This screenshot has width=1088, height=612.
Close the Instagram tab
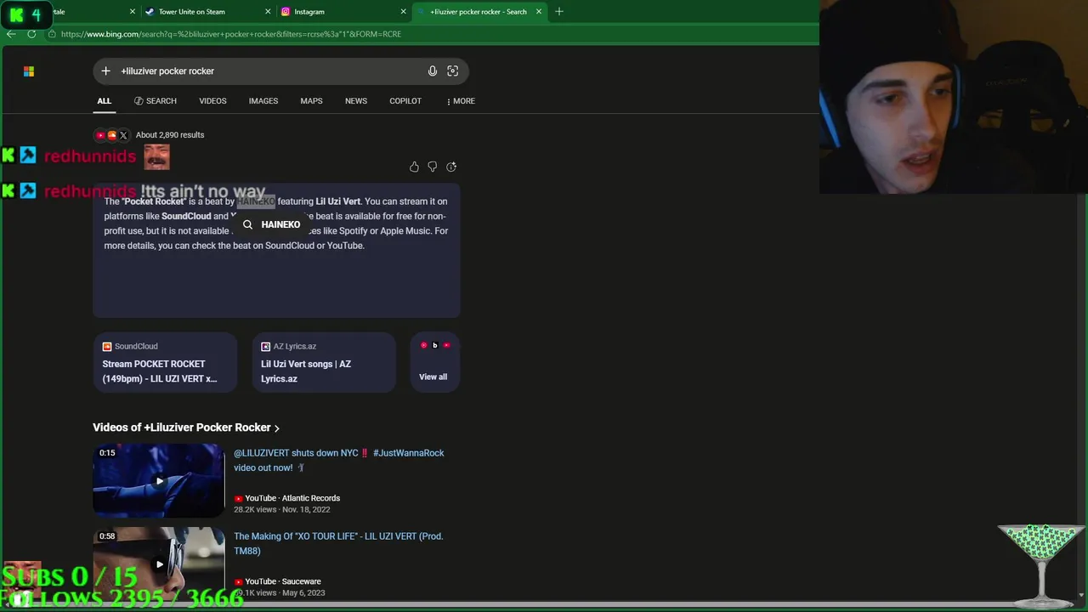pos(403,12)
